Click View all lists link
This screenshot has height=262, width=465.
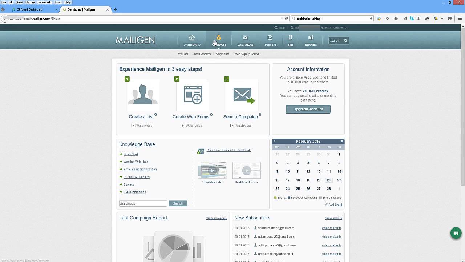pos(333,218)
